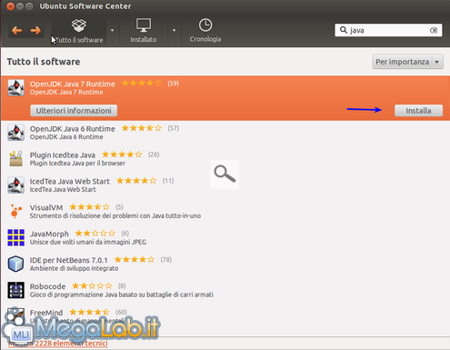
Task: Click the star rating of IDE per NetBeans
Action: pos(135,259)
